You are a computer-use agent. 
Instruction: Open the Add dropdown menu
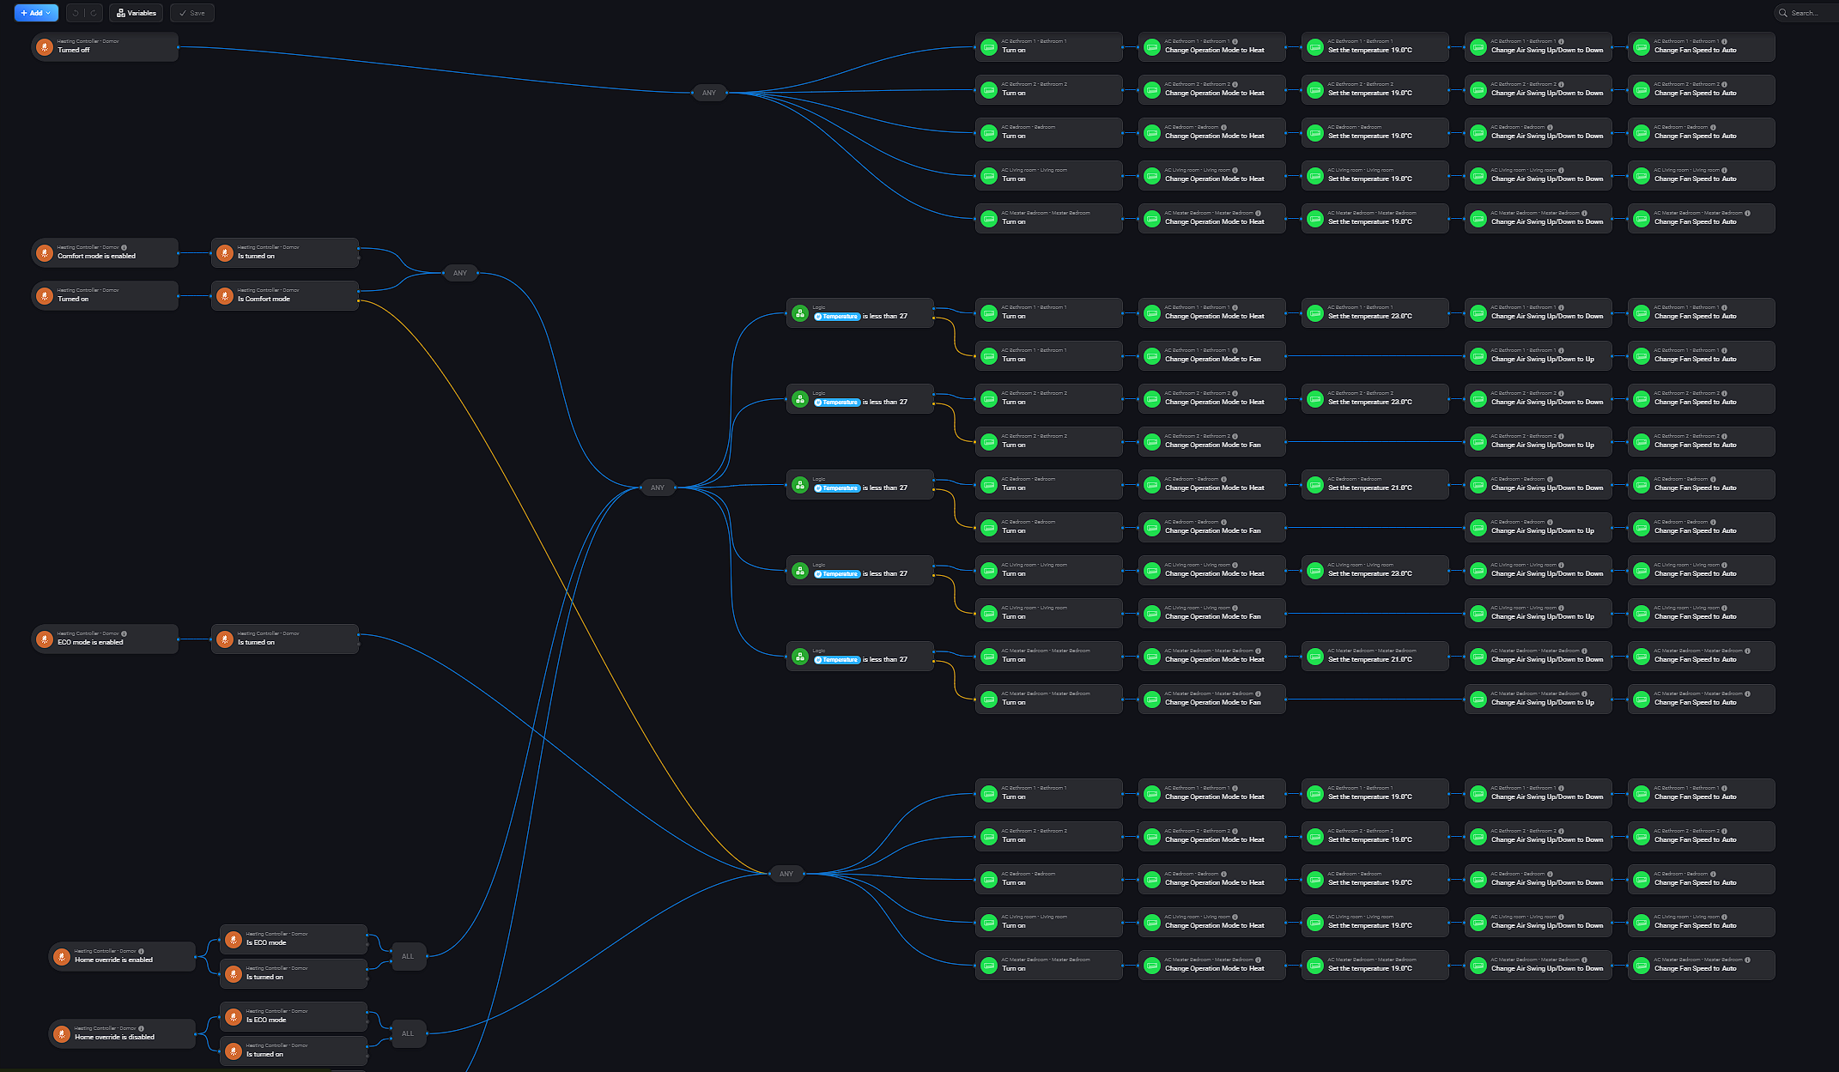click(x=36, y=13)
